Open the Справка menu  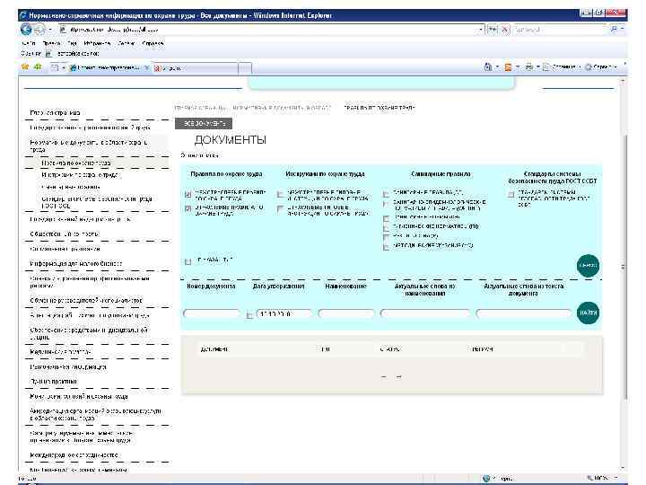(x=153, y=43)
